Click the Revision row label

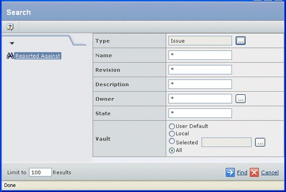(108, 70)
